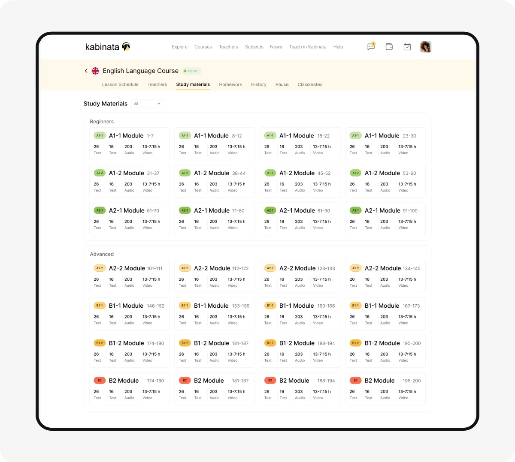Click the A1-1 badge for lessons 1-7
The width and height of the screenshot is (515, 462).
[100, 135]
